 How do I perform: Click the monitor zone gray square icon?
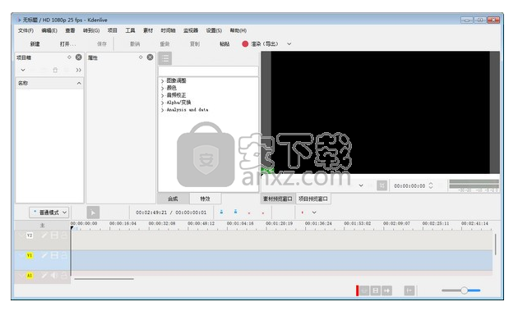tap(382, 185)
